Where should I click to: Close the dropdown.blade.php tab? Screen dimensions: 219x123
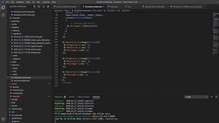104,6
